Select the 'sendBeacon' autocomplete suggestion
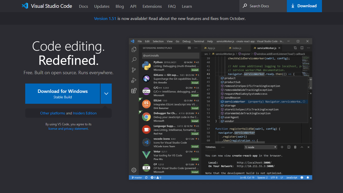This screenshot has height=193, width=343. pyautogui.click(x=263, y=98)
